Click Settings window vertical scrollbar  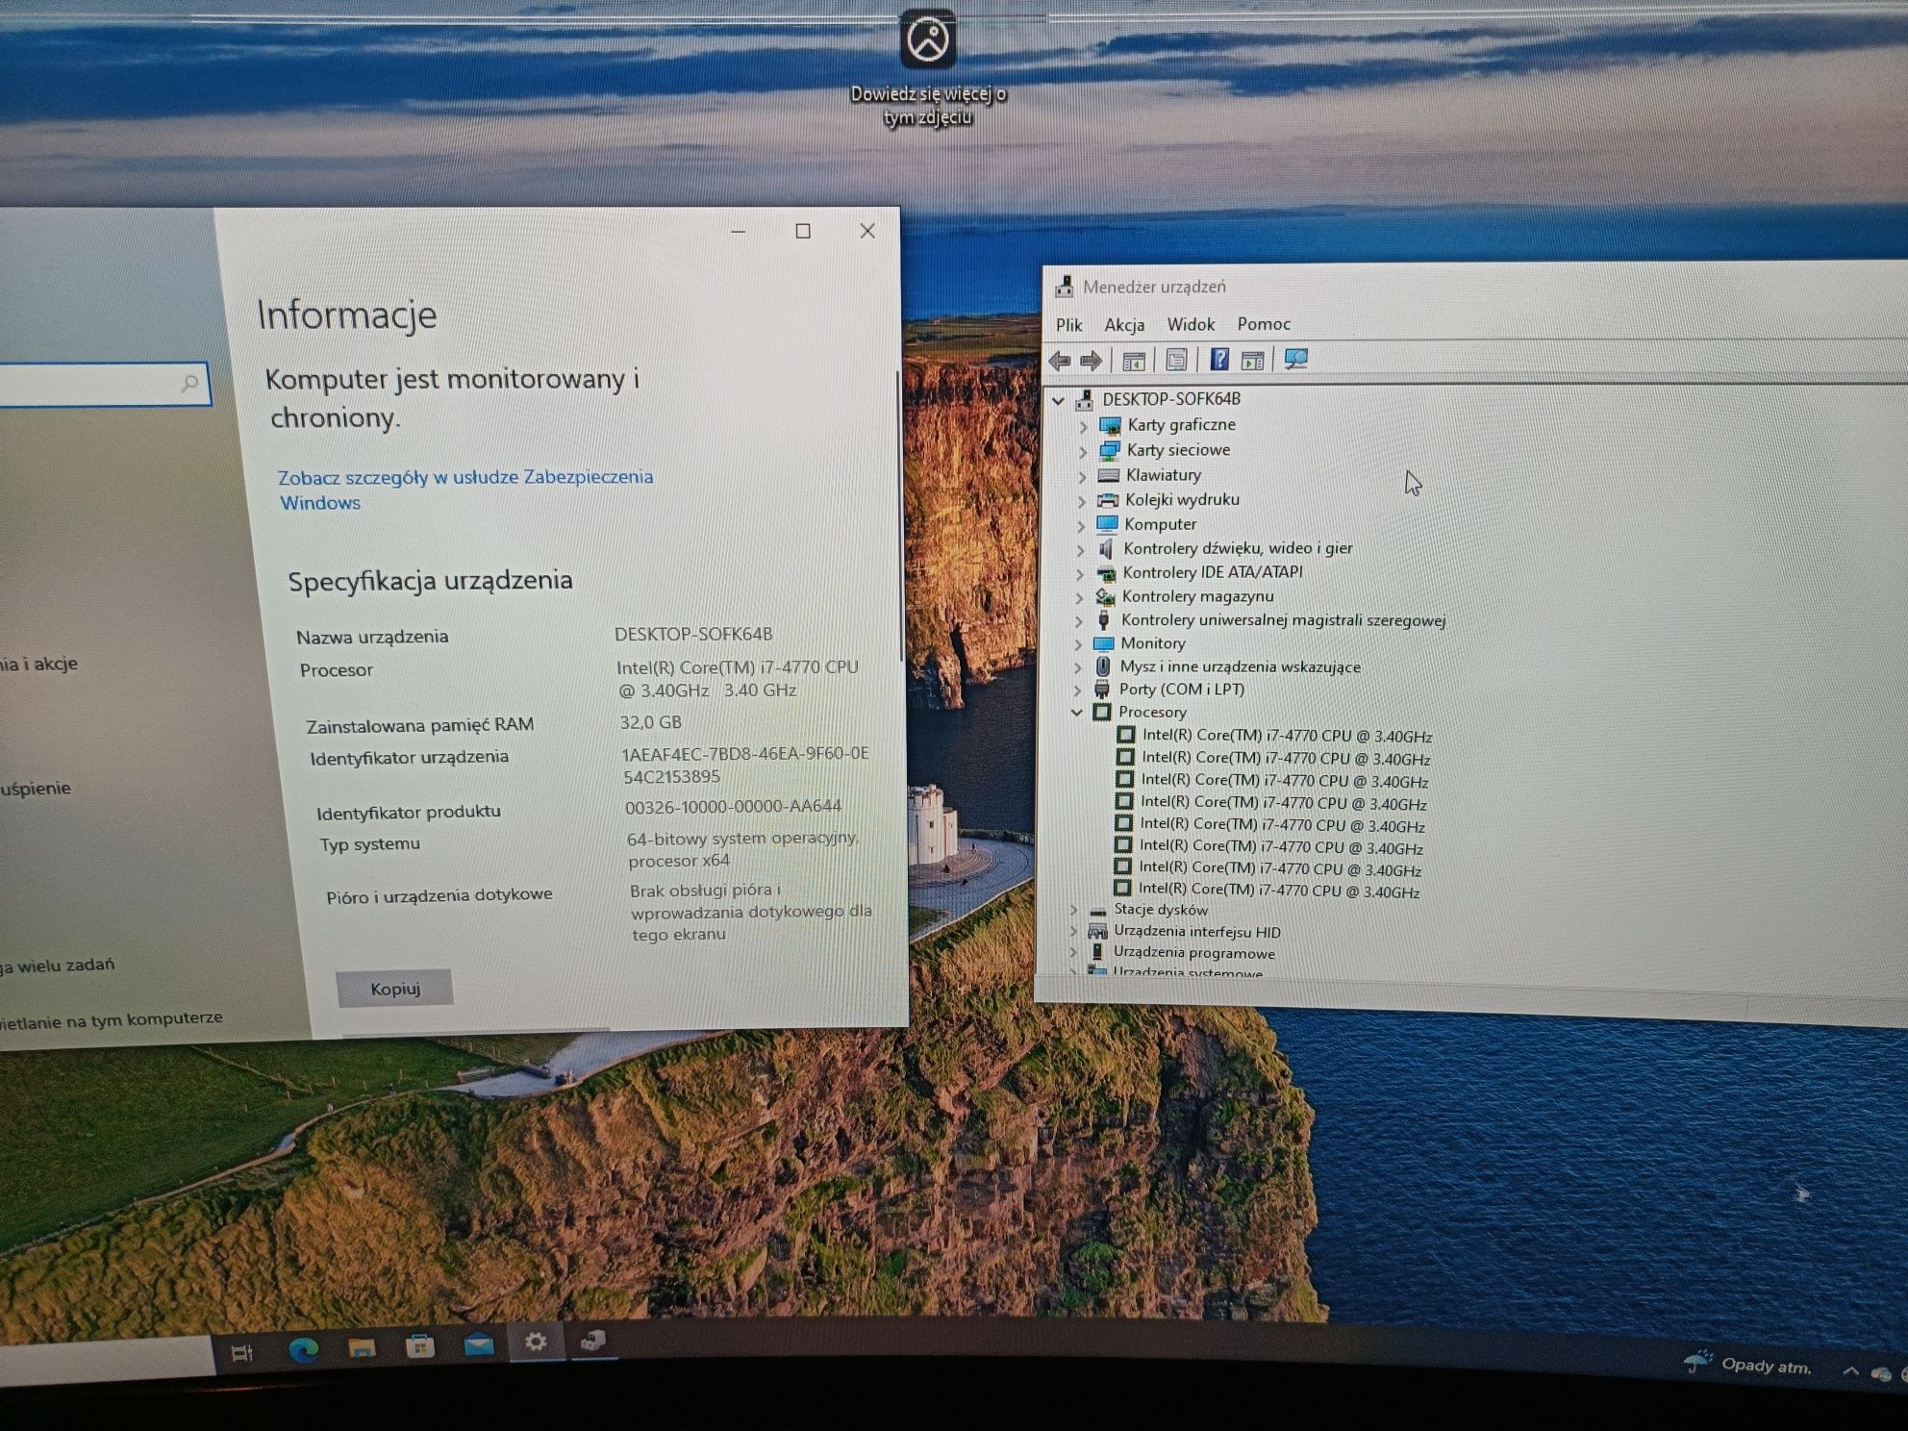pyautogui.click(x=899, y=516)
